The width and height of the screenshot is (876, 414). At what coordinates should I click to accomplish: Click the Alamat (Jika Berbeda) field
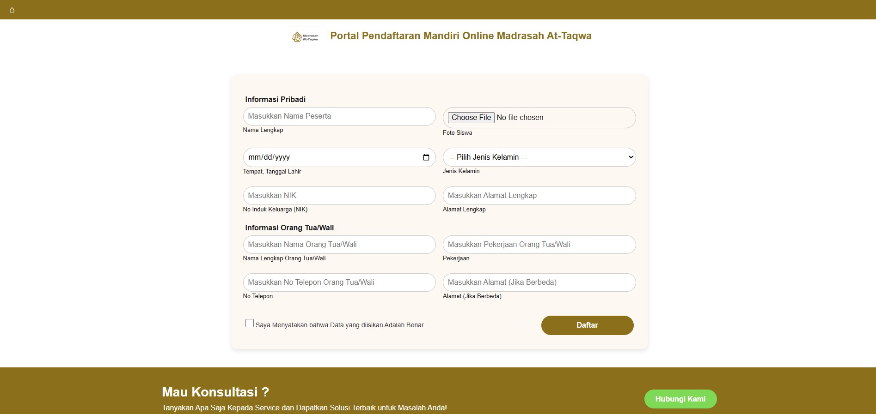pyautogui.click(x=539, y=282)
